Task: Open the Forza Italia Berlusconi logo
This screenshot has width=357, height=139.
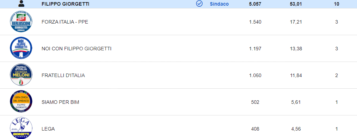Action: pyautogui.click(x=21, y=22)
